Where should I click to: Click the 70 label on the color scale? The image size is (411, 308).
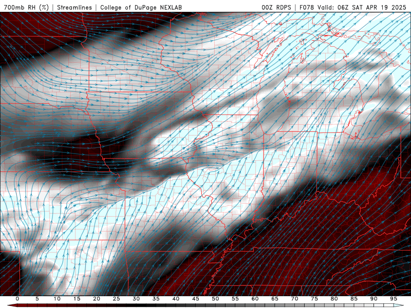pyautogui.click(x=294, y=299)
